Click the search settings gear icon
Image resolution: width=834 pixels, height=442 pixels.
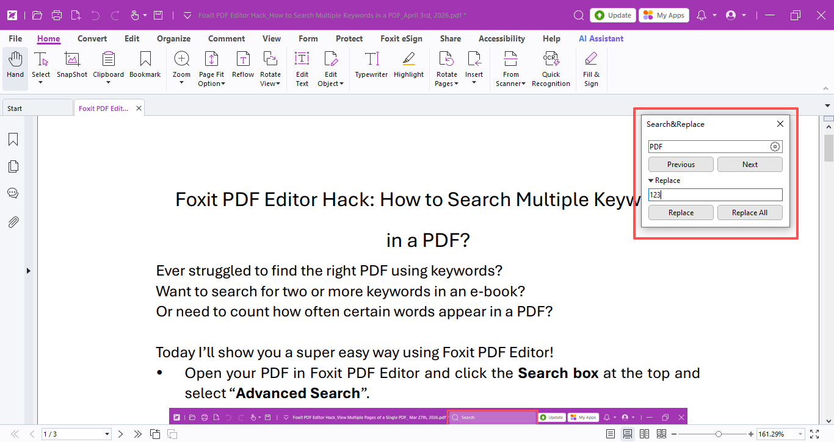point(775,146)
